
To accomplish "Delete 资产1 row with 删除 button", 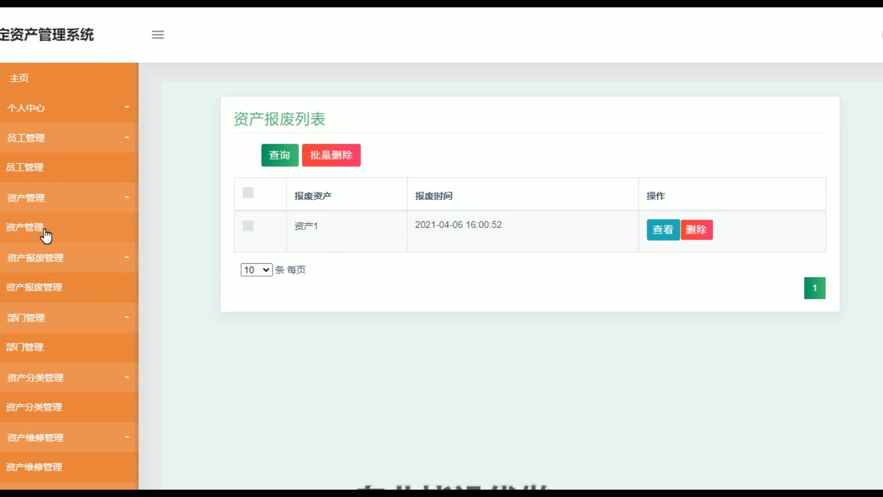I will tap(696, 230).
